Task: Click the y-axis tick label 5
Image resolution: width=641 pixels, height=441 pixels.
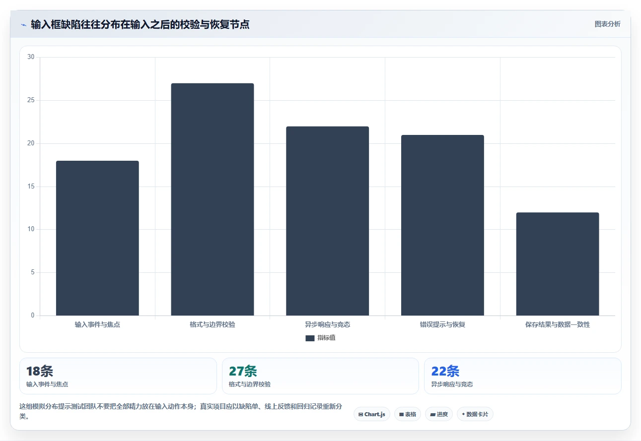Action: click(x=32, y=272)
